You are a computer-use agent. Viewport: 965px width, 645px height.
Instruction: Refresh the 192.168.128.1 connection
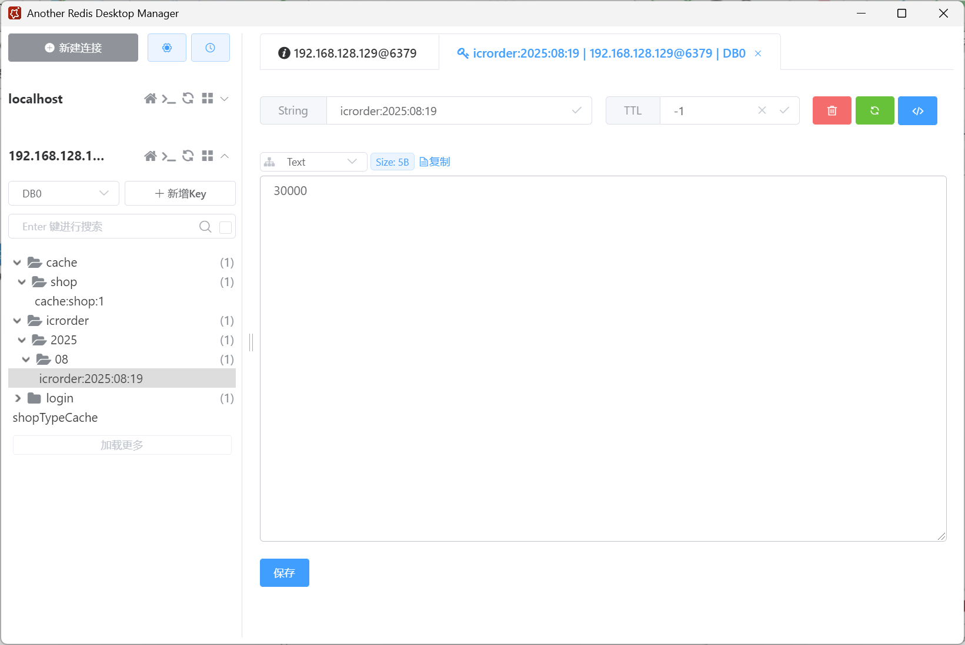pos(188,156)
